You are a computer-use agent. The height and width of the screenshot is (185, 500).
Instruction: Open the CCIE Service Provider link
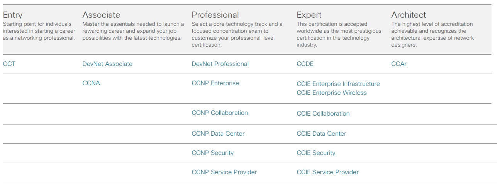(x=327, y=172)
